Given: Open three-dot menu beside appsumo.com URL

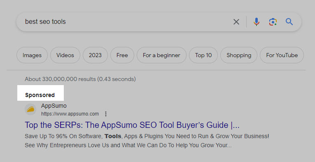Looking at the screenshot, I should [x=106, y=114].
